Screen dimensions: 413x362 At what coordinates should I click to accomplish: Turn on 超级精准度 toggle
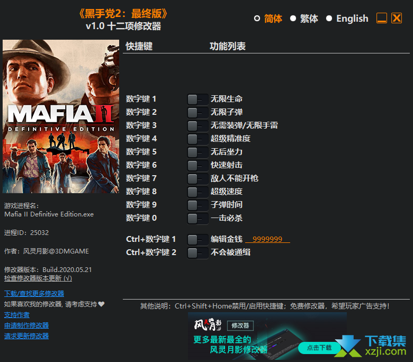[197, 139]
